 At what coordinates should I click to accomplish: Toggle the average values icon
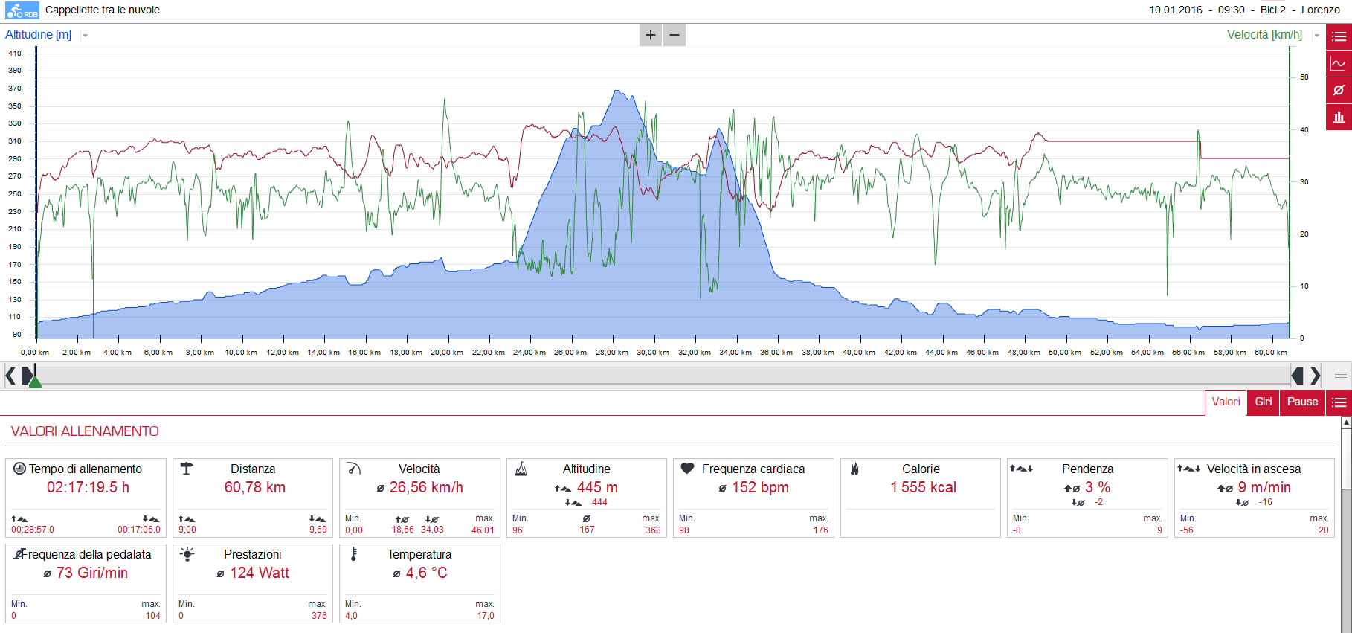1339,90
